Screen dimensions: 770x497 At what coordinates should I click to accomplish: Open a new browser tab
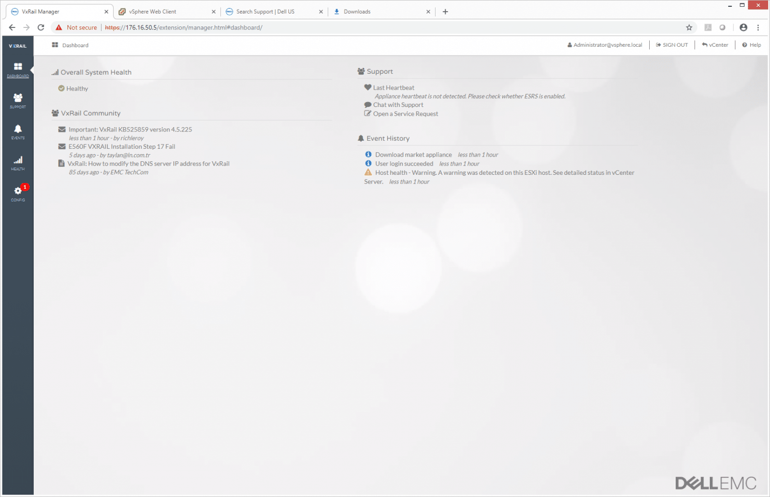pos(445,12)
